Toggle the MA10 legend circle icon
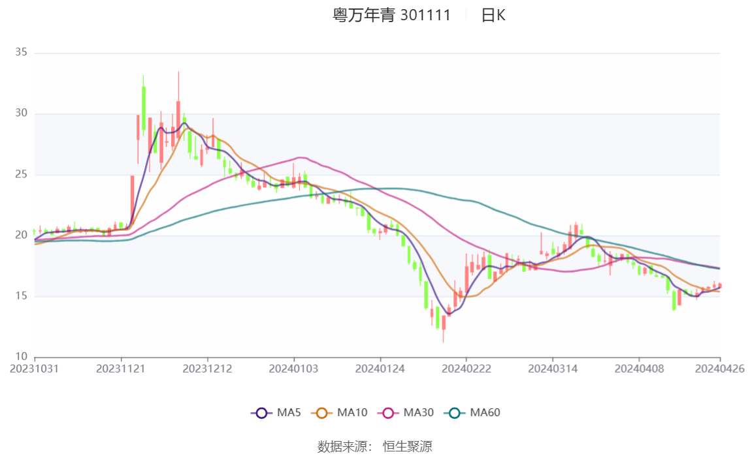 pyautogui.click(x=321, y=413)
